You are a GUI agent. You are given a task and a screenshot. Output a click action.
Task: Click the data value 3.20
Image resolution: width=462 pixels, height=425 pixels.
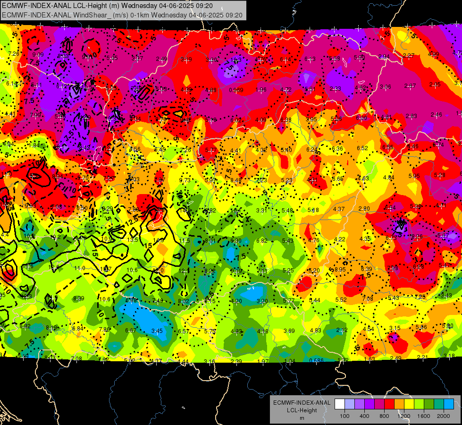point(262,301)
